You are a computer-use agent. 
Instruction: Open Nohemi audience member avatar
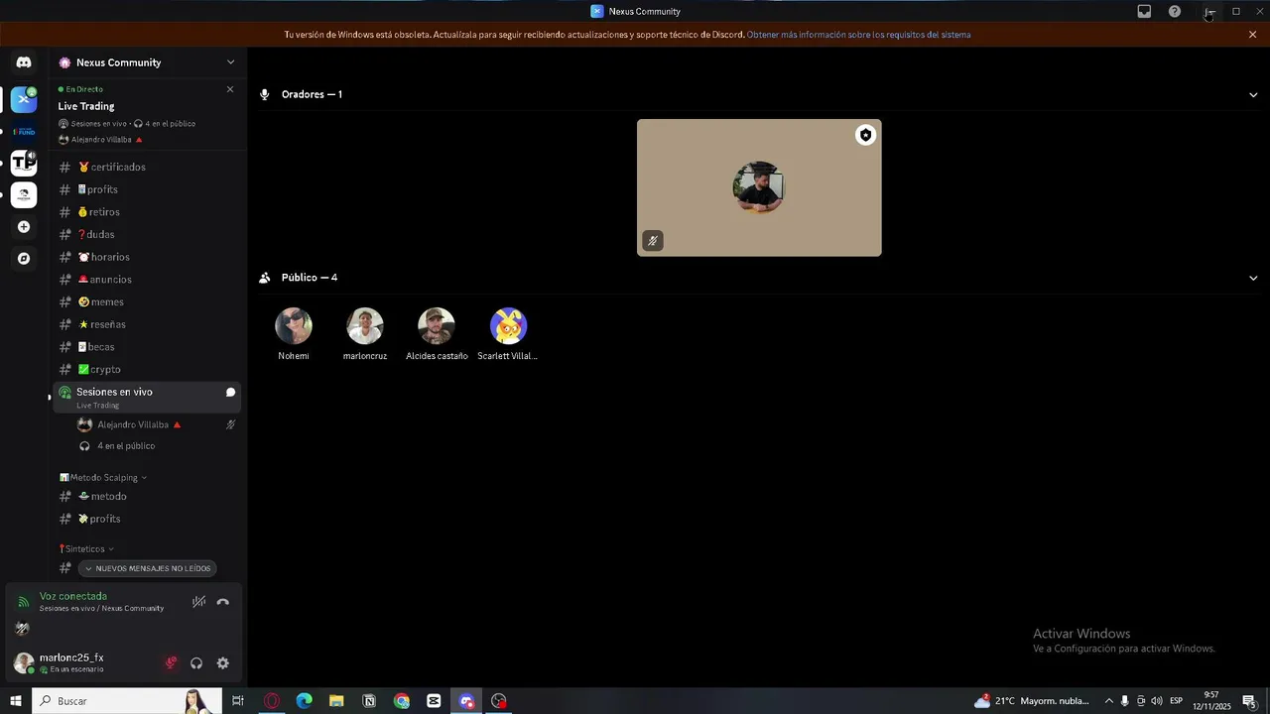pyautogui.click(x=294, y=326)
